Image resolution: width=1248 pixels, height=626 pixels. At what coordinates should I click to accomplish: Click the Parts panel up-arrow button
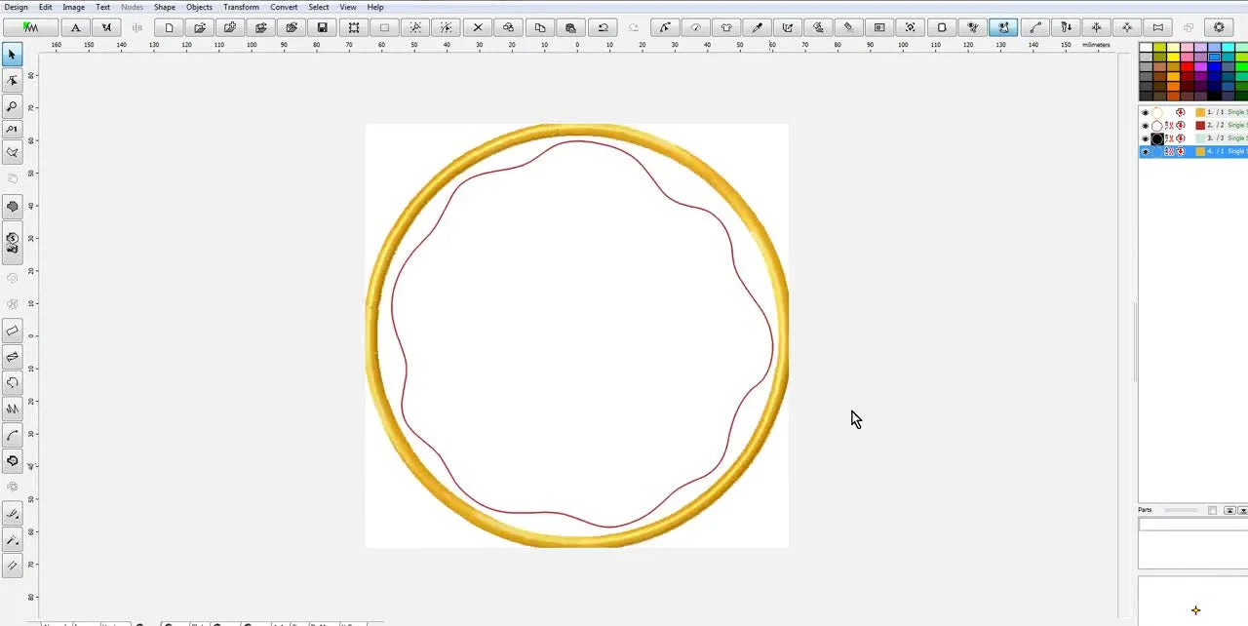(1229, 510)
